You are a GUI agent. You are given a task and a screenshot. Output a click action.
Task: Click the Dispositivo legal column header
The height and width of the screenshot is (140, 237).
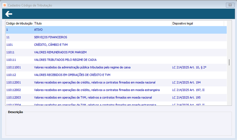point(198,23)
